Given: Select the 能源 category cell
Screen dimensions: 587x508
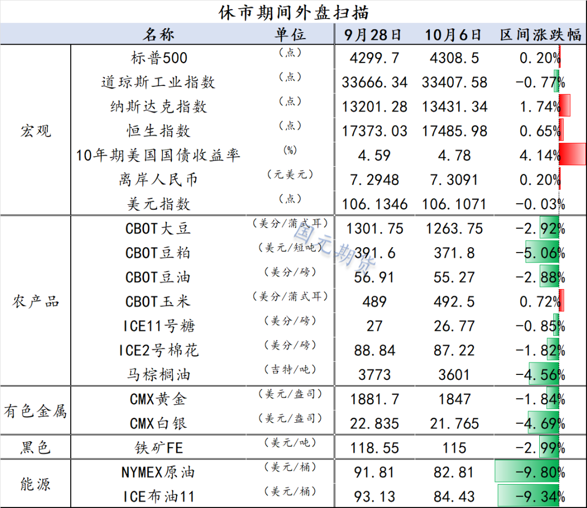Looking at the screenshot, I should point(35,484).
